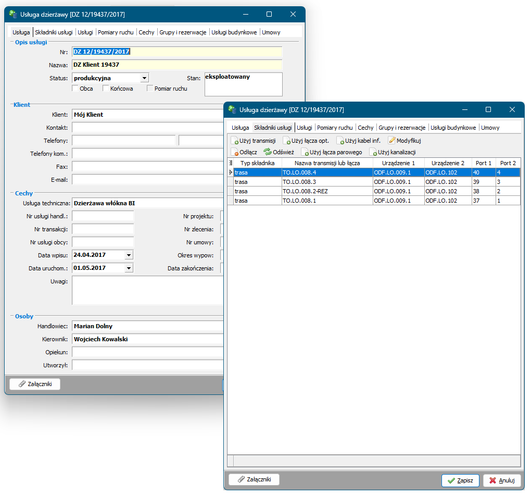Click the TO.LO.008.4 cell
Image resolution: width=531 pixels, height=496 pixels.
(x=327, y=172)
